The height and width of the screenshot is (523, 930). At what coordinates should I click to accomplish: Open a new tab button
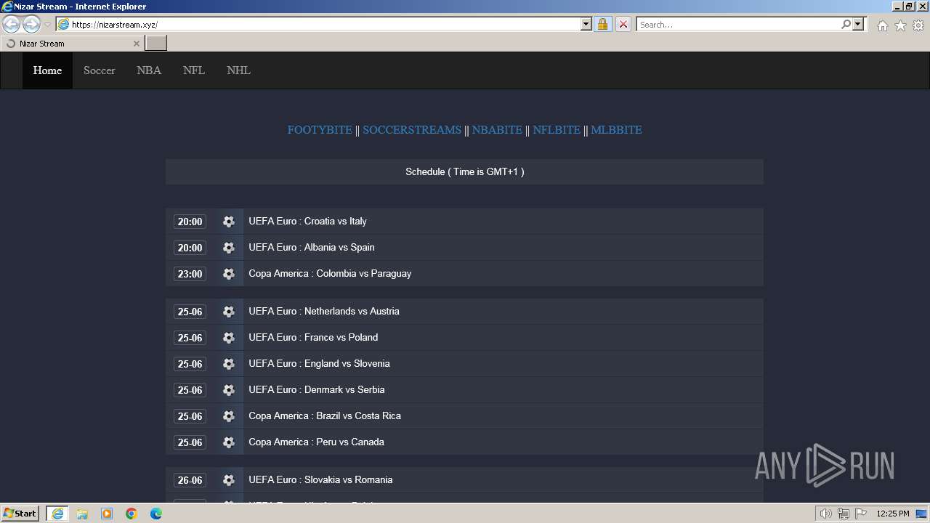coord(156,44)
